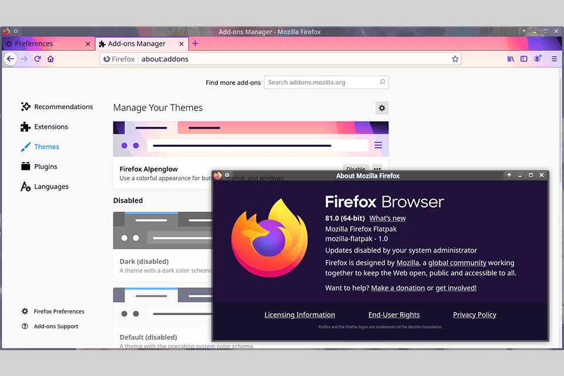
Task: Click the Default theme preview image
Action: (163, 306)
